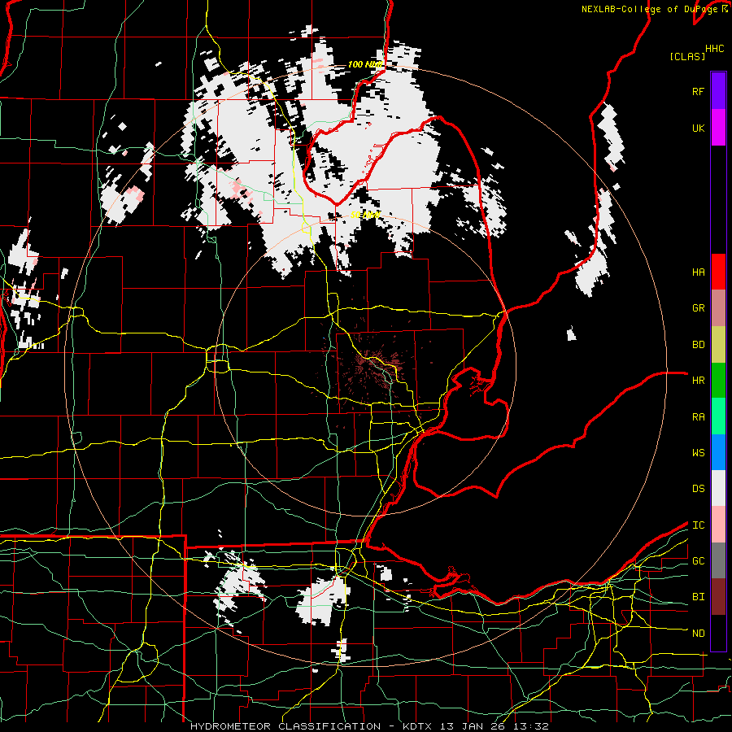Click the "RA" legend label
The image size is (732, 732).
click(698, 417)
